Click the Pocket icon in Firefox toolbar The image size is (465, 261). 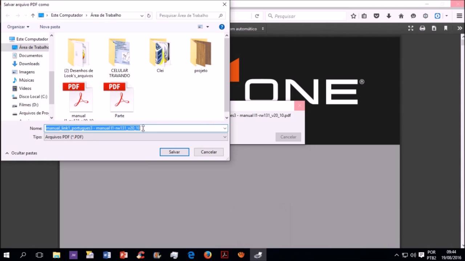click(377, 16)
